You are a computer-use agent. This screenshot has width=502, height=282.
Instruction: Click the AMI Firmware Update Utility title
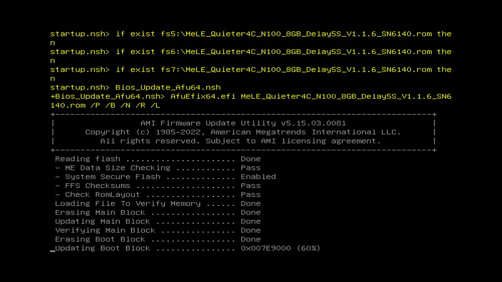click(243, 123)
